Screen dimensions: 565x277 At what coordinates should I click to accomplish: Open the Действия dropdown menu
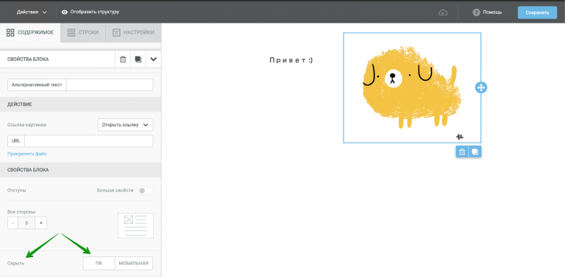point(32,12)
